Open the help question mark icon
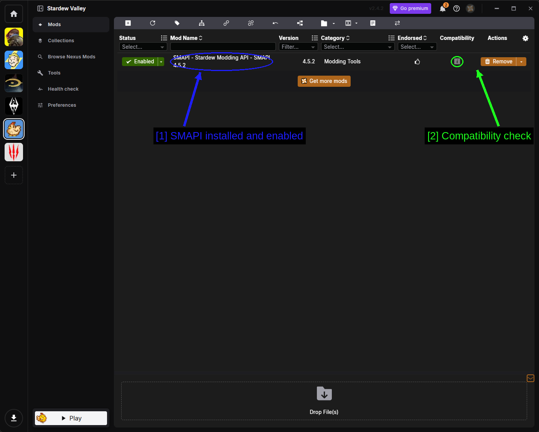The width and height of the screenshot is (539, 432). coord(457,8)
